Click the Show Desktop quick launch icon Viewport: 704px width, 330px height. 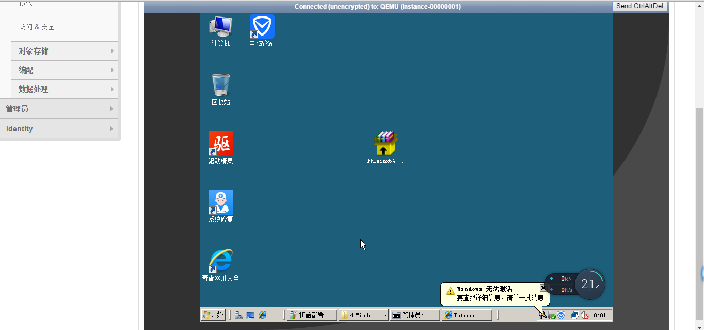(x=250, y=315)
